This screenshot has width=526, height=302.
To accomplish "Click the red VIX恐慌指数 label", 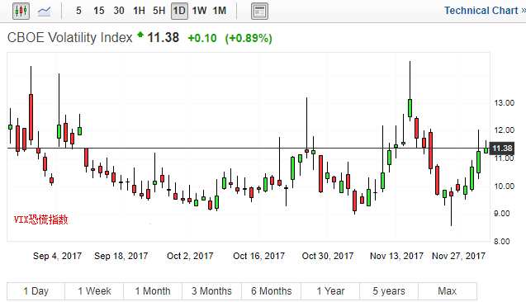I will (41, 219).
